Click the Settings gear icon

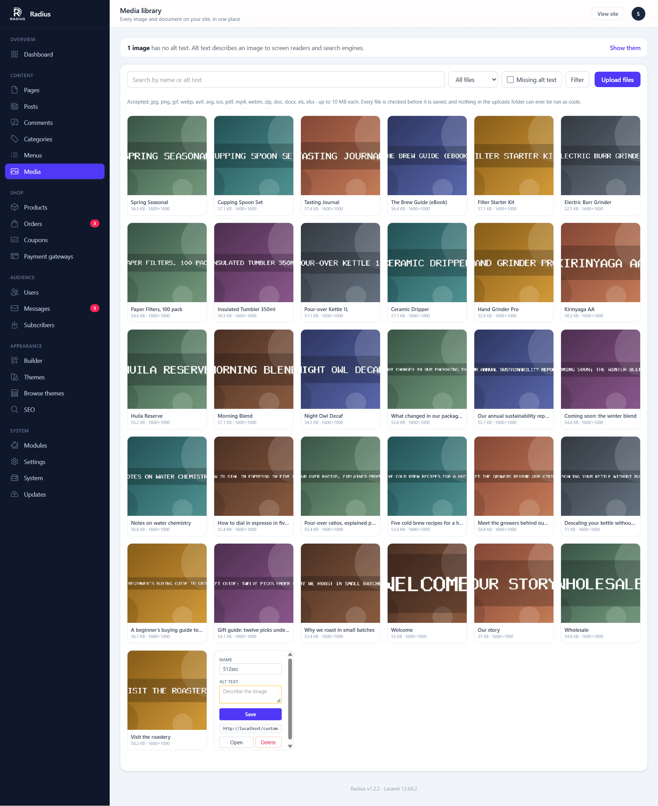coord(14,462)
